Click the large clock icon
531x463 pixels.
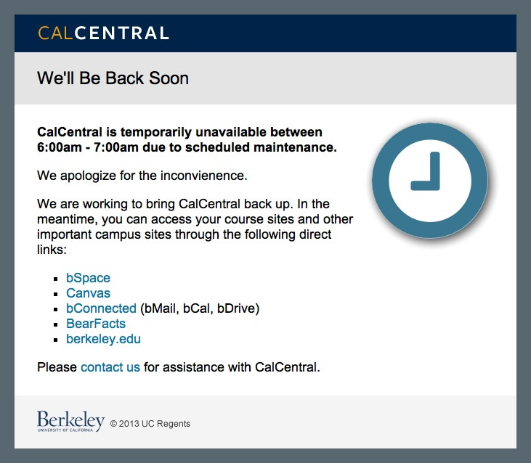(430, 181)
